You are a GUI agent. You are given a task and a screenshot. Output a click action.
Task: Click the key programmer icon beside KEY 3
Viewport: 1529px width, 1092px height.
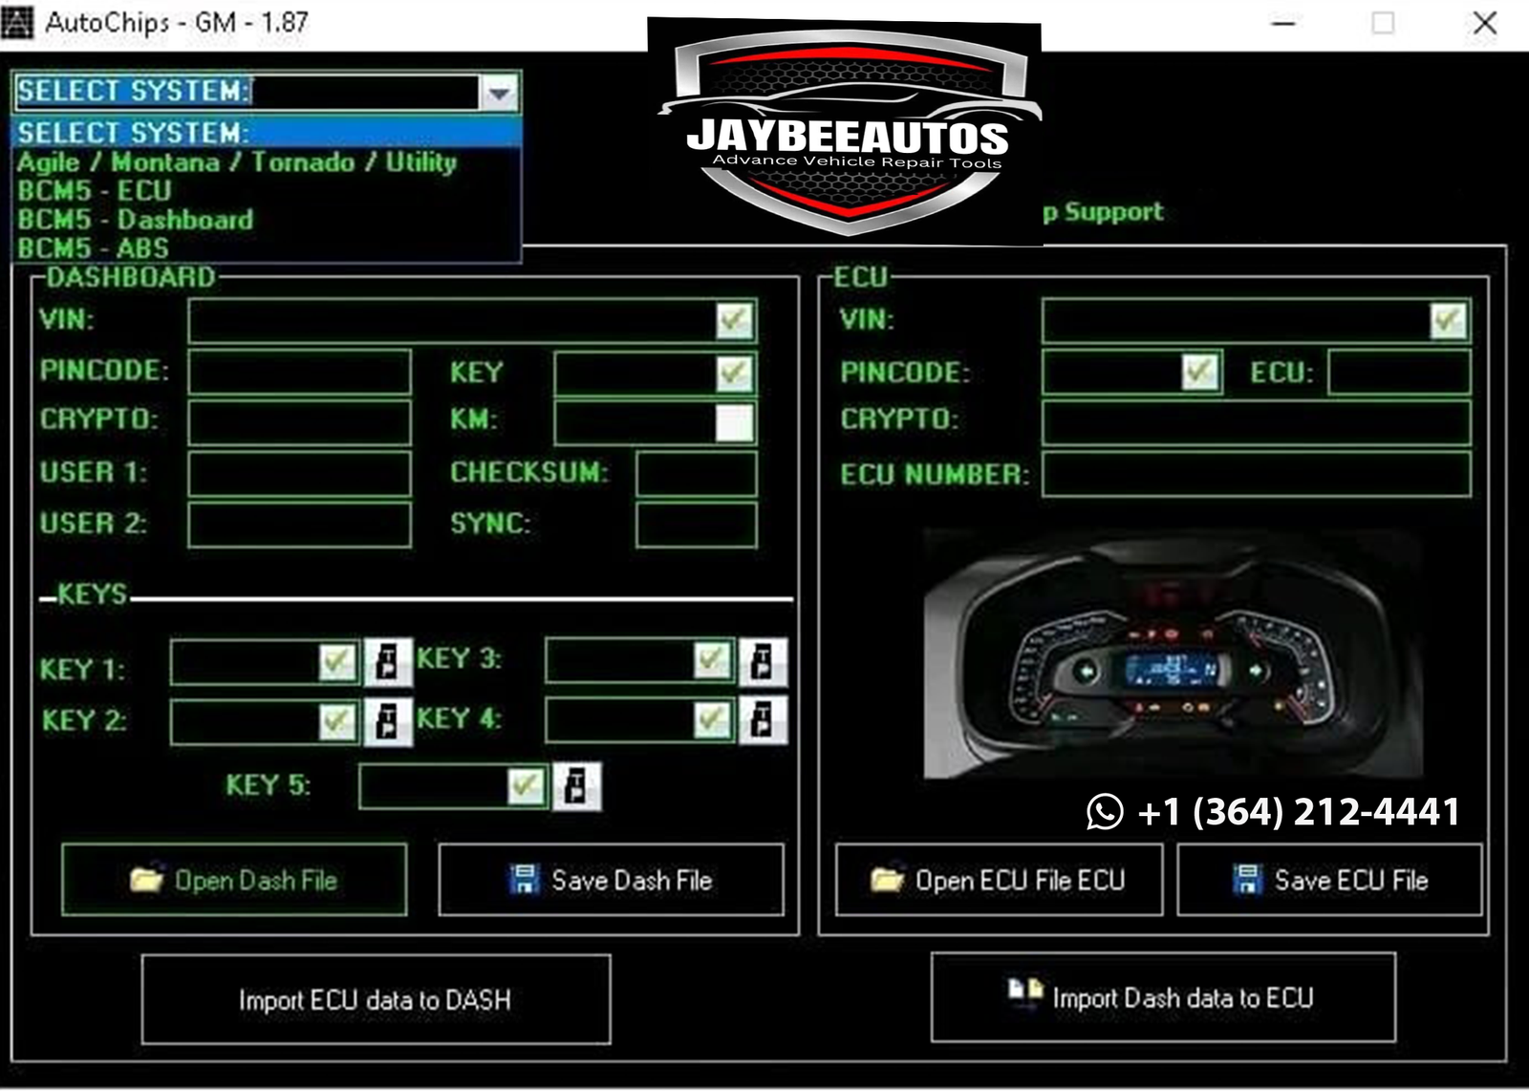click(x=762, y=661)
